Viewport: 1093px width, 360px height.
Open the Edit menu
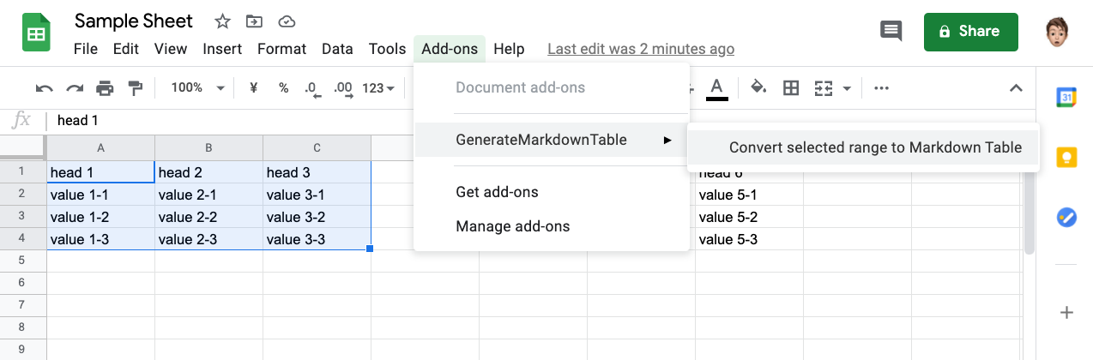coord(126,49)
